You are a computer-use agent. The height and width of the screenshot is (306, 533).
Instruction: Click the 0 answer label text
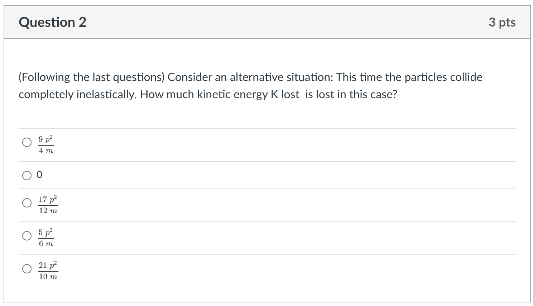click(39, 175)
